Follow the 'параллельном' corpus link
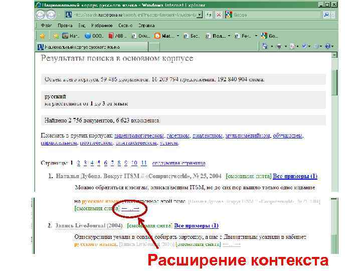 [59, 143]
